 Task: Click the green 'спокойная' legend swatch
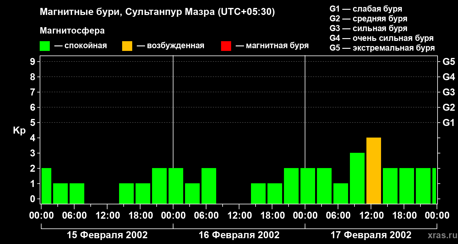pyautogui.click(x=45, y=46)
